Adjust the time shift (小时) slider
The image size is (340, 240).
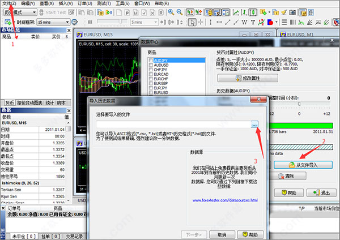[x=299, y=104]
